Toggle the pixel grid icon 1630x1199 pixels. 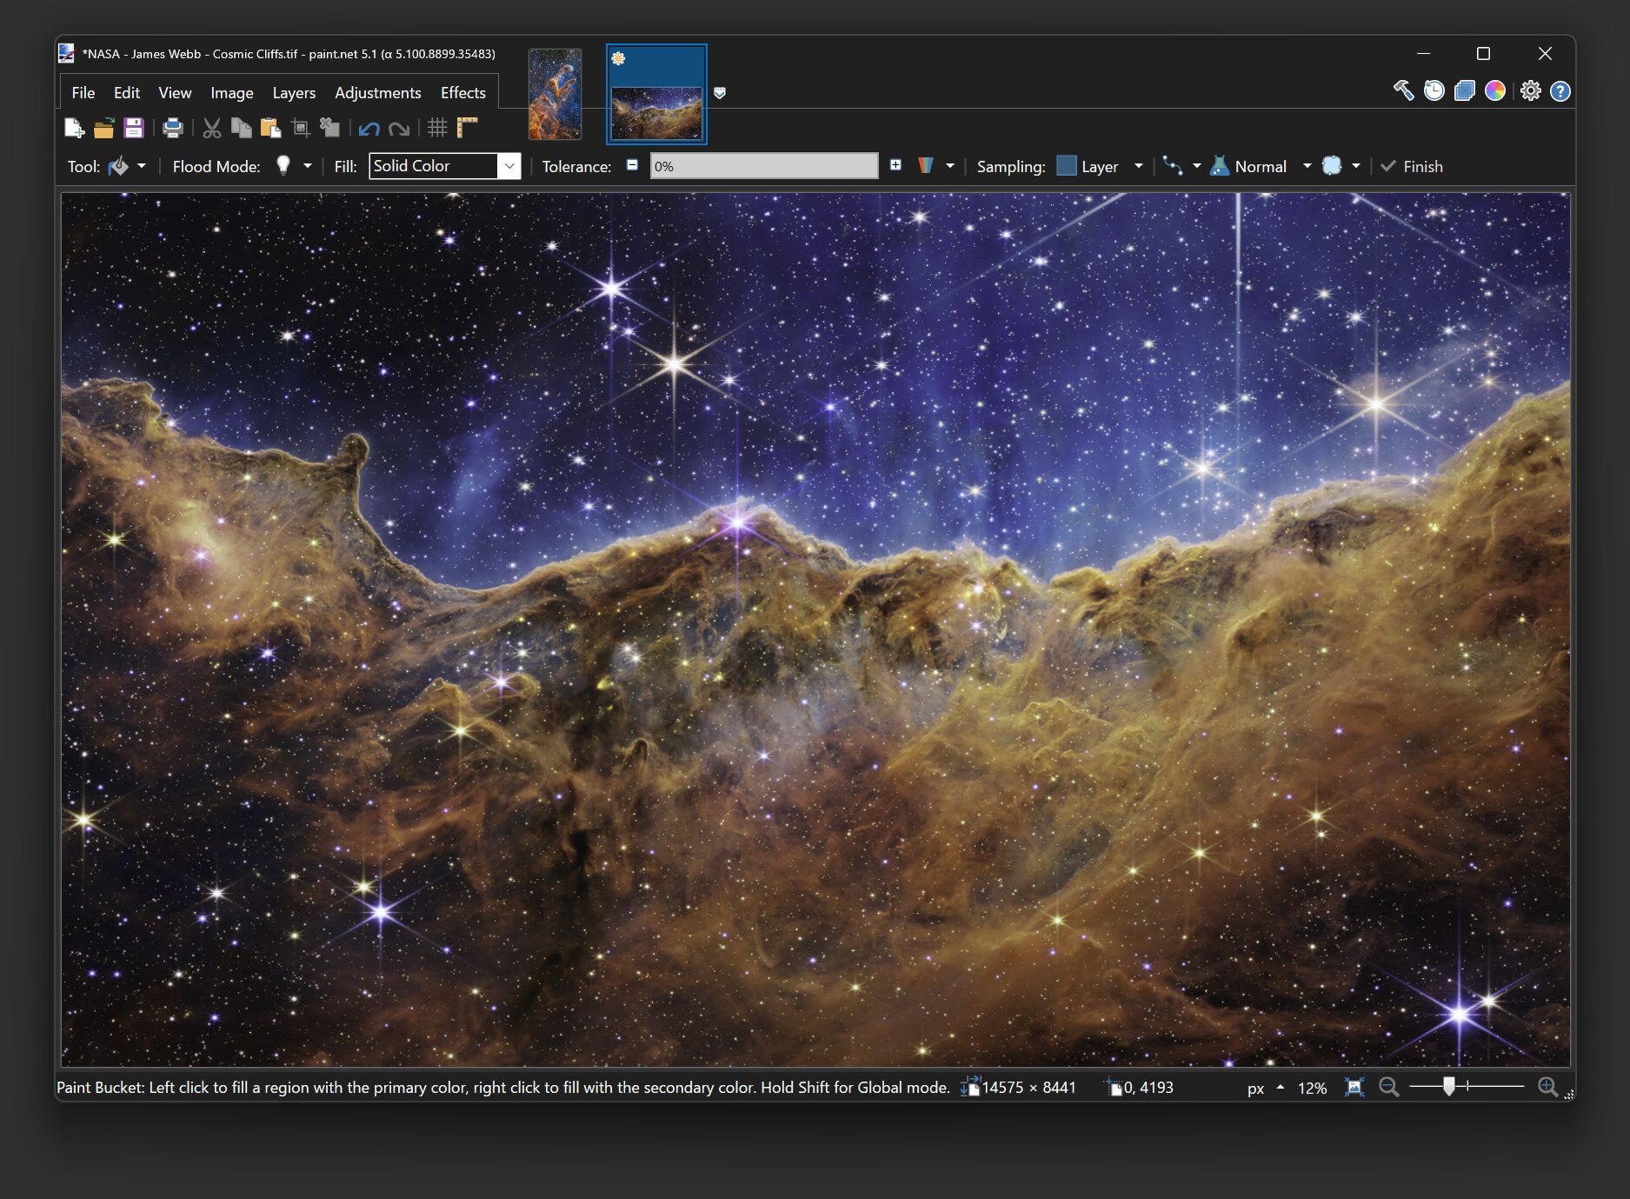click(x=437, y=129)
